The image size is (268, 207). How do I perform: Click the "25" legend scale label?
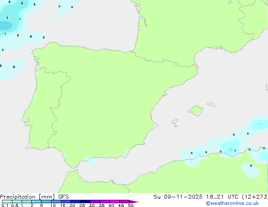click(x=82, y=205)
